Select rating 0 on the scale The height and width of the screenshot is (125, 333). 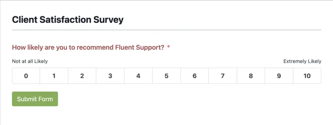click(26, 76)
